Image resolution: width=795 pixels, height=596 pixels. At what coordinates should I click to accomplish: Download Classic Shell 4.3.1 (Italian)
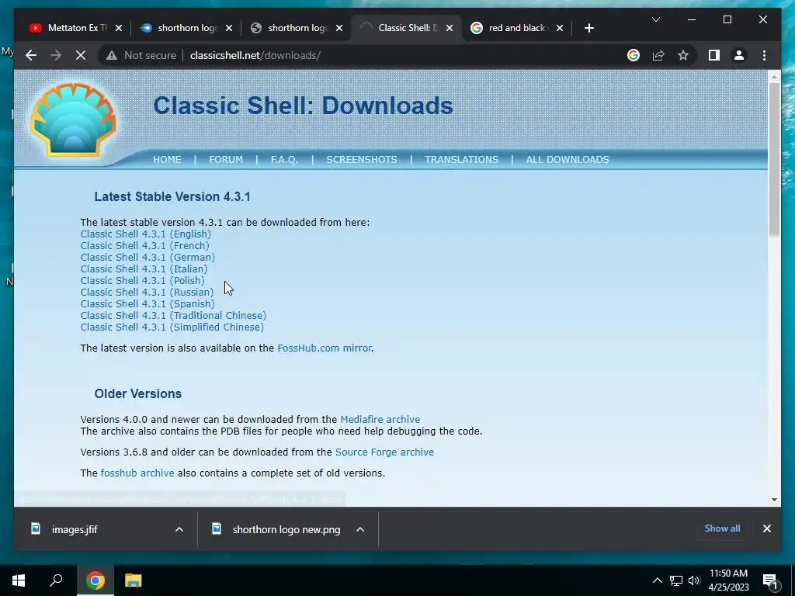(144, 269)
